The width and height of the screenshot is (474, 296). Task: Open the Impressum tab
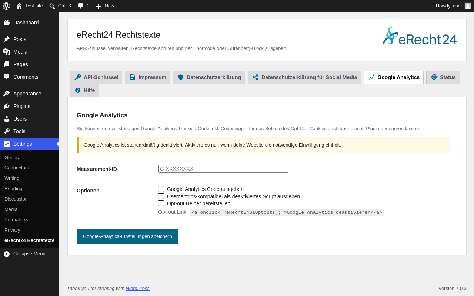[x=147, y=77]
